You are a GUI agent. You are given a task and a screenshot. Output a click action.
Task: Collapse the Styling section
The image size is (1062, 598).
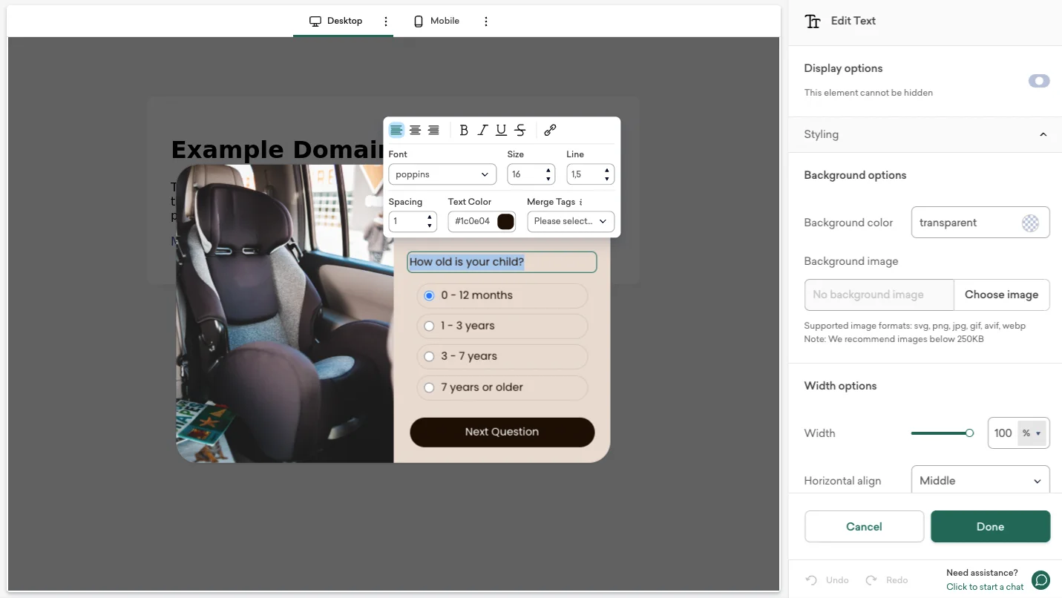pos(1043,134)
